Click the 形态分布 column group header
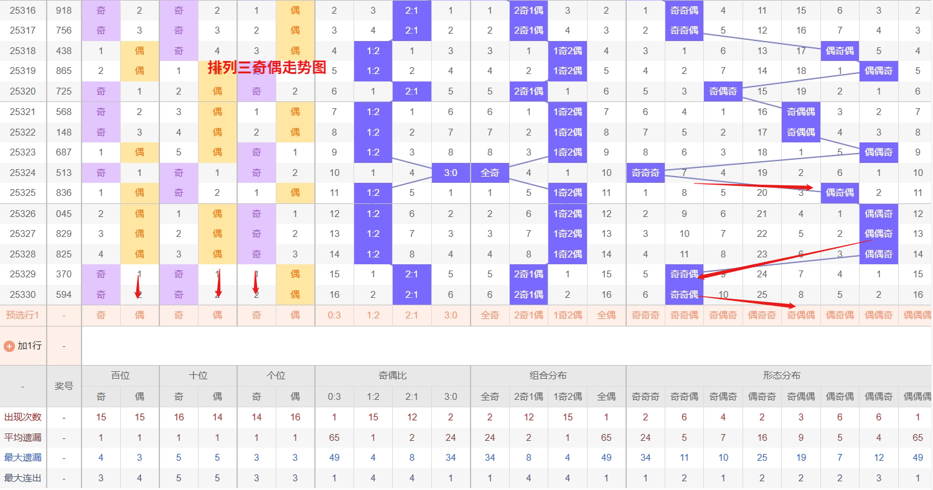The height and width of the screenshot is (490, 933). 781,376
